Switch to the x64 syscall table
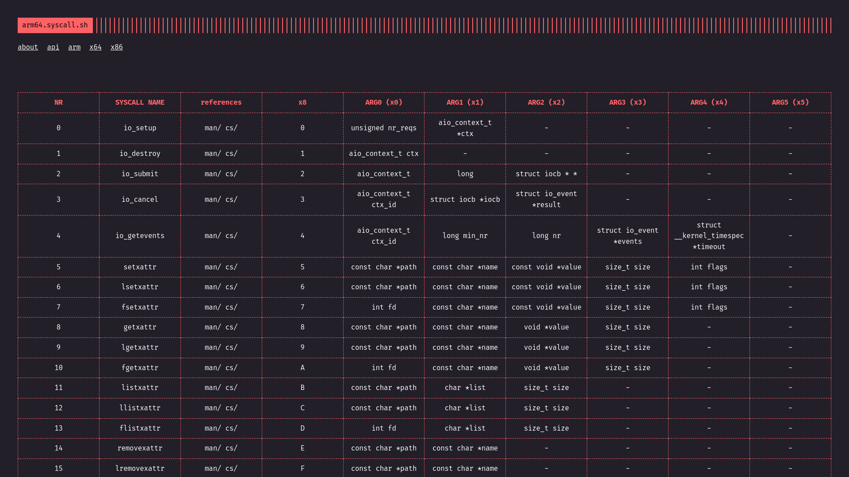 coord(96,47)
